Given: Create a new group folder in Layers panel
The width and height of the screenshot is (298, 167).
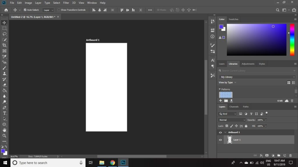Looking at the screenshot, I should tap(279, 155).
